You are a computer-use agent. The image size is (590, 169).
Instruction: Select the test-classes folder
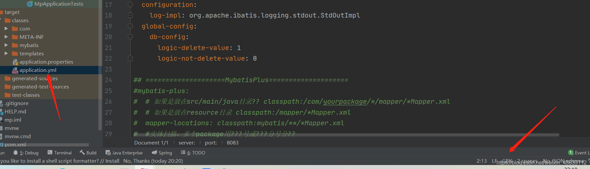[x=26, y=95]
